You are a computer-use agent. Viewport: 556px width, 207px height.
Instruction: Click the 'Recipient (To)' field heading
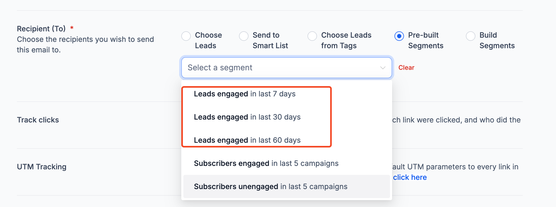[x=41, y=29]
